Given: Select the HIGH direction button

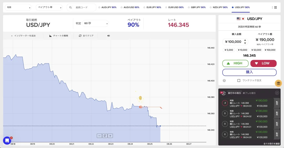Looking at the screenshot, I should [235, 63].
